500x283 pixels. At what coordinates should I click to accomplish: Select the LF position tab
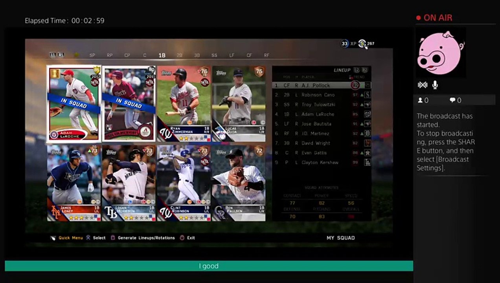(232, 55)
